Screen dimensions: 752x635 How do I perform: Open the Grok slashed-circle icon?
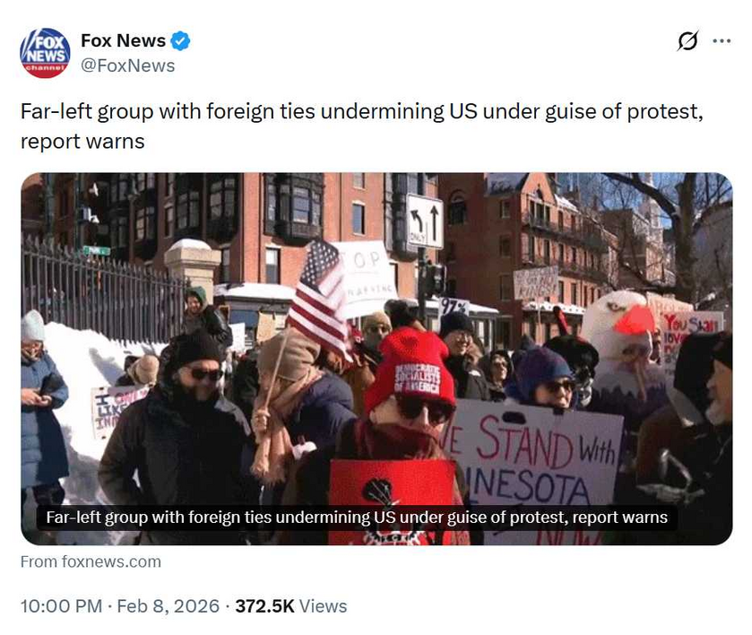pos(687,40)
